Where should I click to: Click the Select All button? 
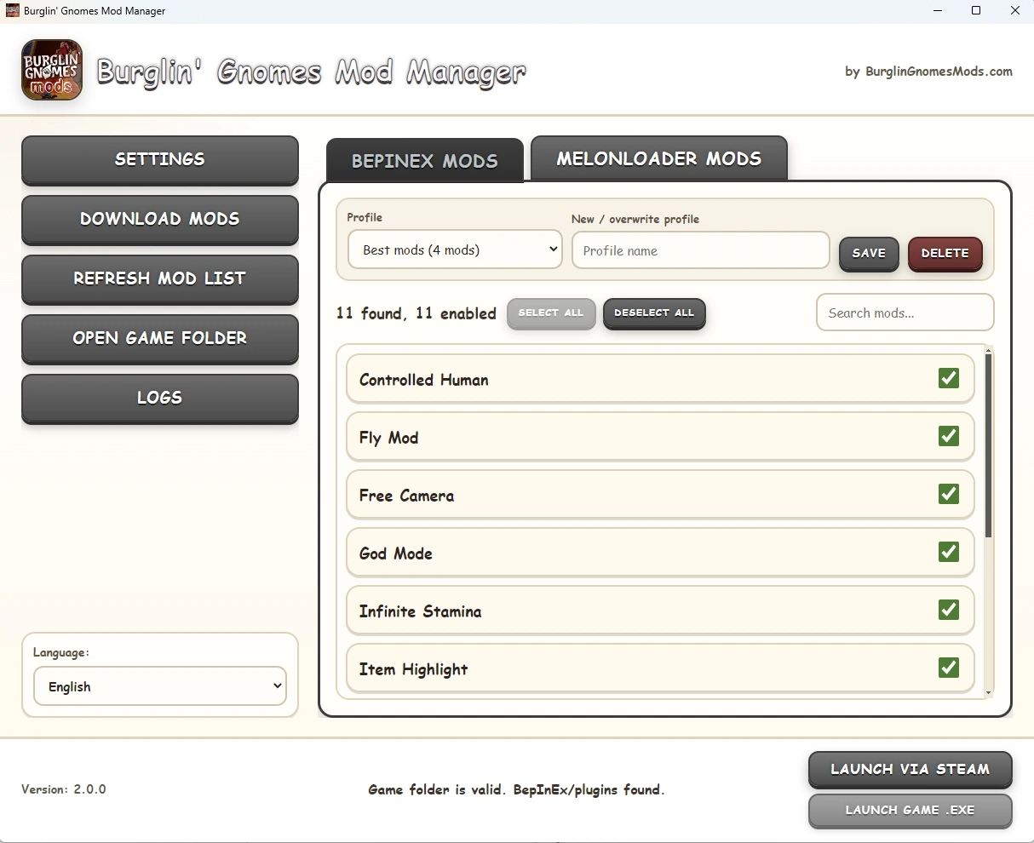tap(551, 313)
